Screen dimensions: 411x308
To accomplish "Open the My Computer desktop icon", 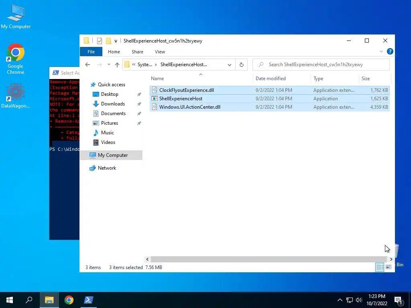I will pos(16,16).
